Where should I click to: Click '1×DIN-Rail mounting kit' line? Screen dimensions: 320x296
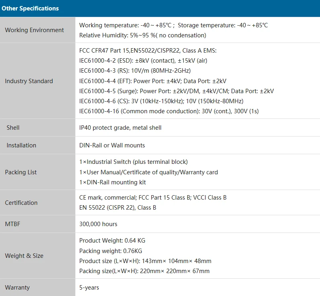click(112, 182)
